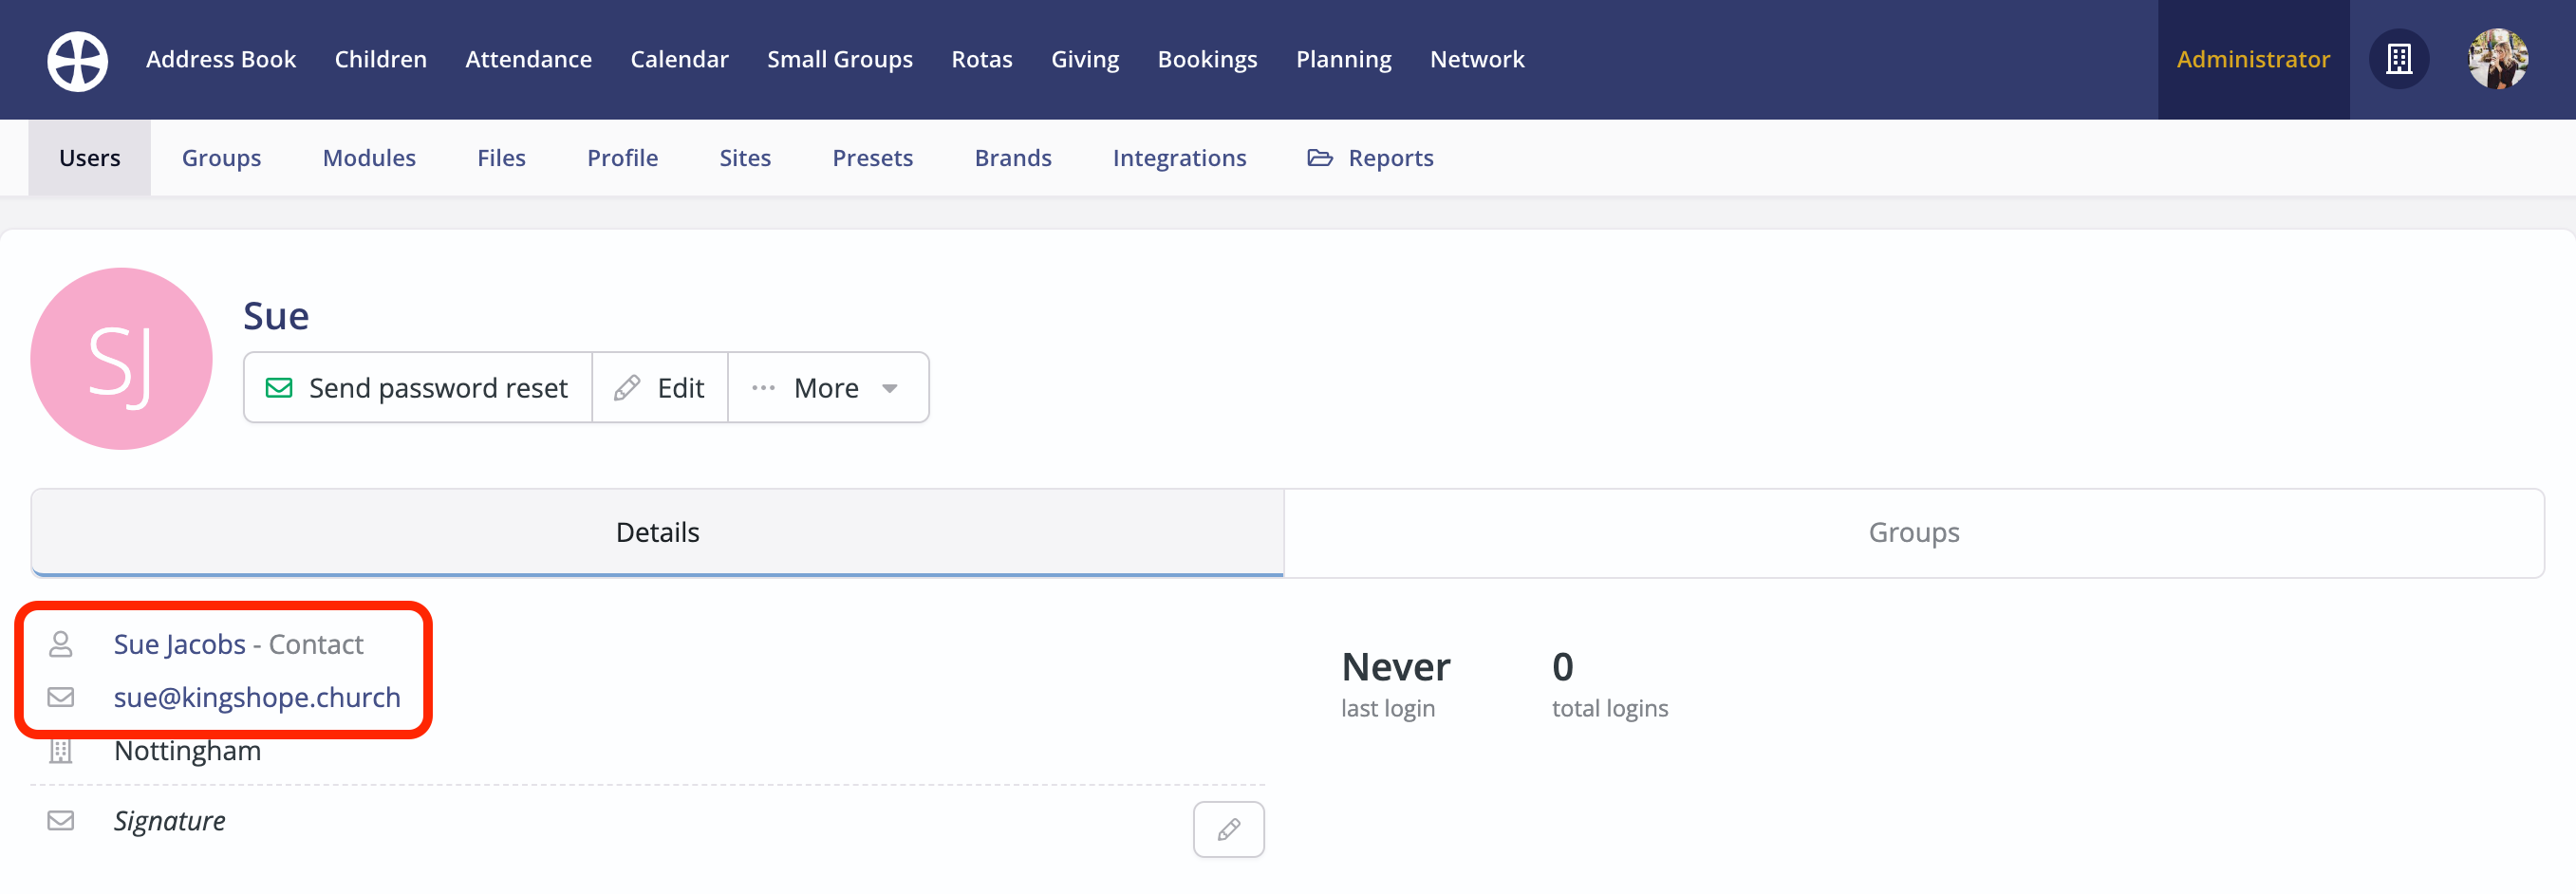
Task: Click the person icon beside Sue Jacobs
Action: pos(60,645)
